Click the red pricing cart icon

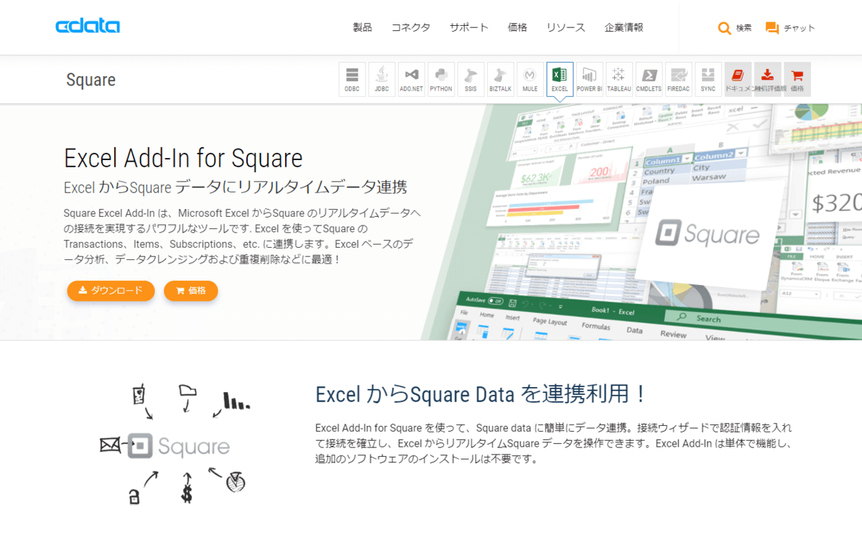(x=797, y=80)
